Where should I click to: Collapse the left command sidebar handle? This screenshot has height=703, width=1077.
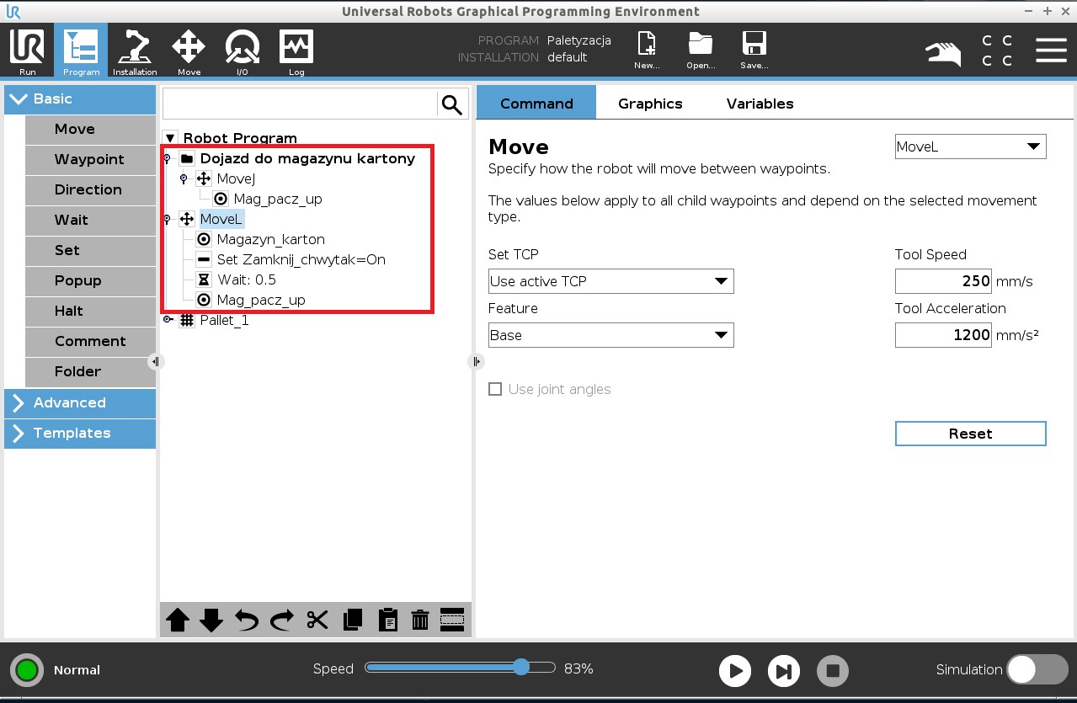tap(155, 361)
